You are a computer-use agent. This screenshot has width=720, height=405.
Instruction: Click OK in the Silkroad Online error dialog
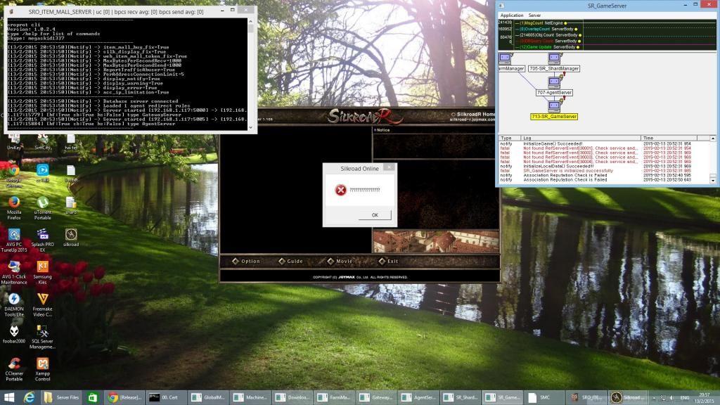tap(374, 215)
